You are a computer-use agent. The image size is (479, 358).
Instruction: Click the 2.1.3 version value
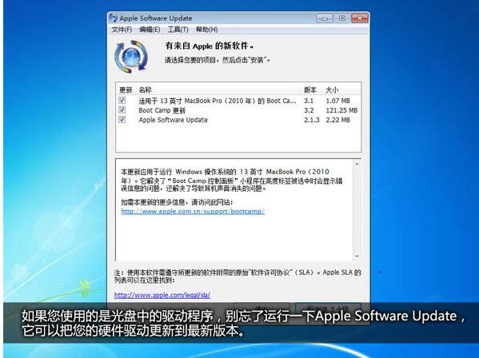coord(312,120)
